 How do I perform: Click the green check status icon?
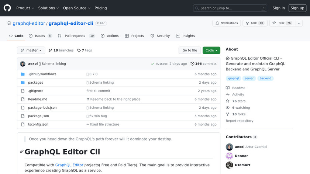152,64
